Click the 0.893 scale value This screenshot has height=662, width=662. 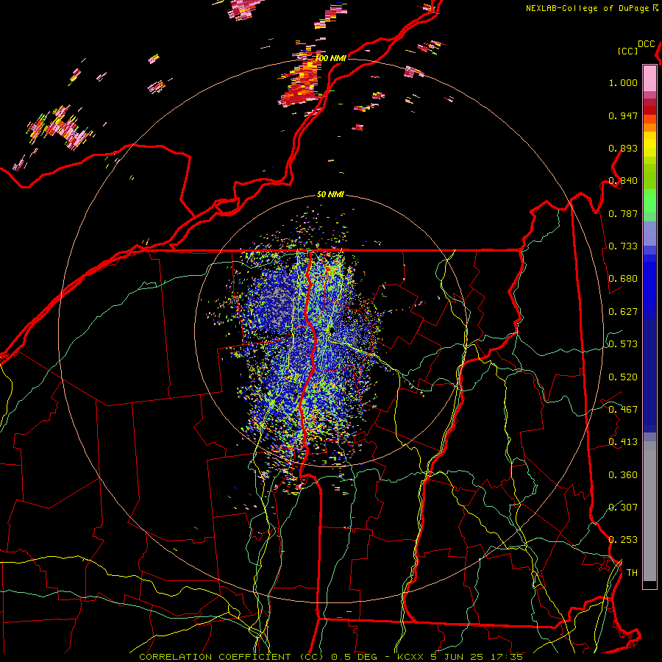[x=623, y=148]
